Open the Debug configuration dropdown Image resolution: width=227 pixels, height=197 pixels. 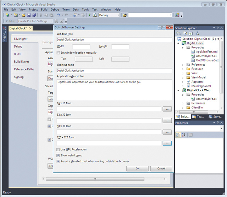pos(118,15)
